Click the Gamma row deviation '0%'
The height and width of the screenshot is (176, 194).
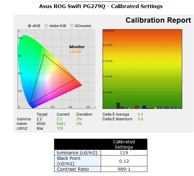[79, 119]
